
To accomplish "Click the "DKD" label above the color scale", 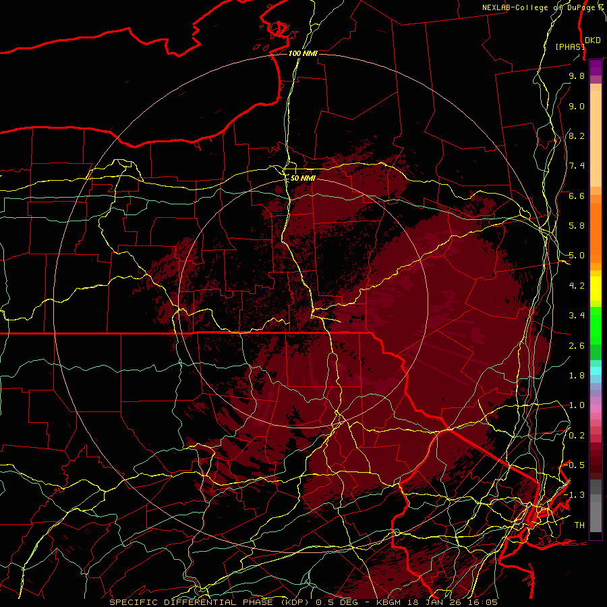I will [x=593, y=40].
